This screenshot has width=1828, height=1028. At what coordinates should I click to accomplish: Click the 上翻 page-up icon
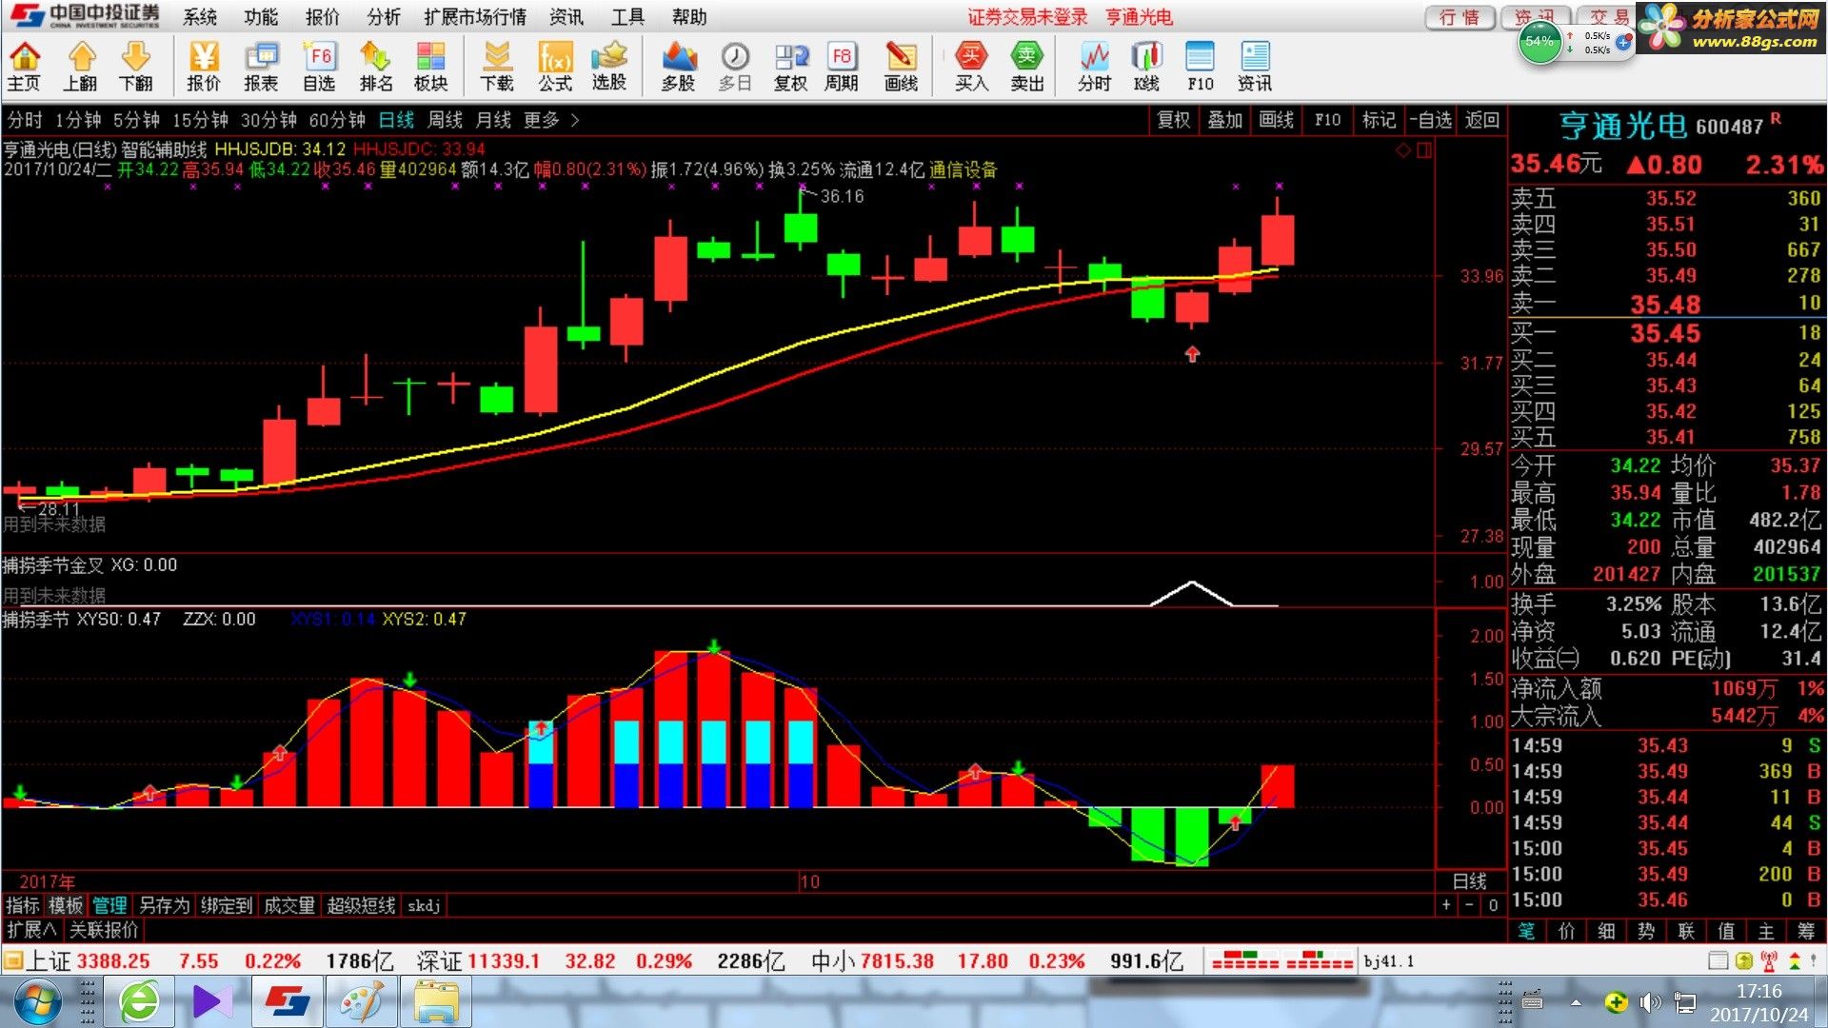(x=81, y=67)
